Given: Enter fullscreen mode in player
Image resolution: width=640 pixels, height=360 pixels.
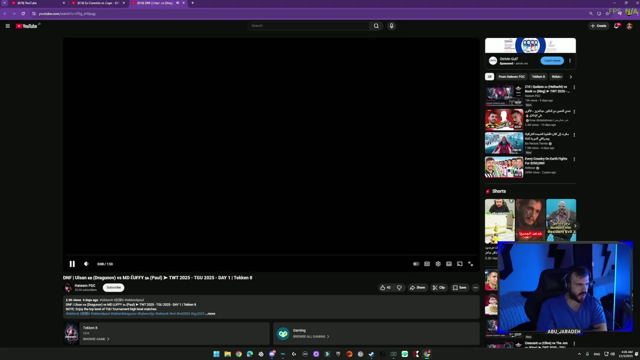Looking at the screenshot, I should click(470, 264).
